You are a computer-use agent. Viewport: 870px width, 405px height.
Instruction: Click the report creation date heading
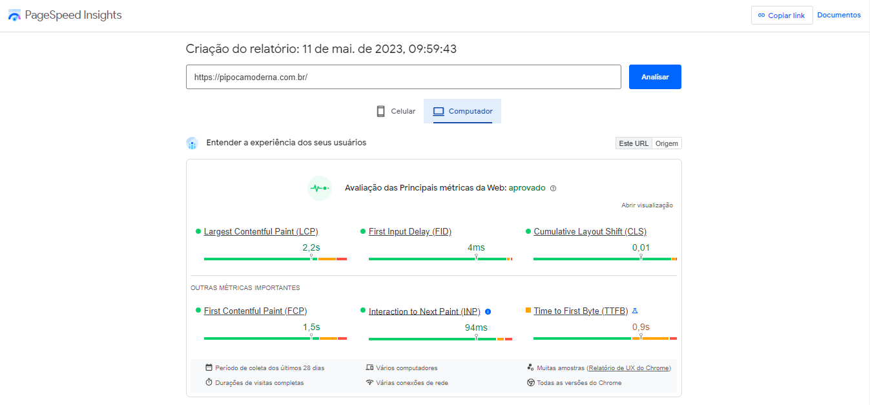point(322,48)
